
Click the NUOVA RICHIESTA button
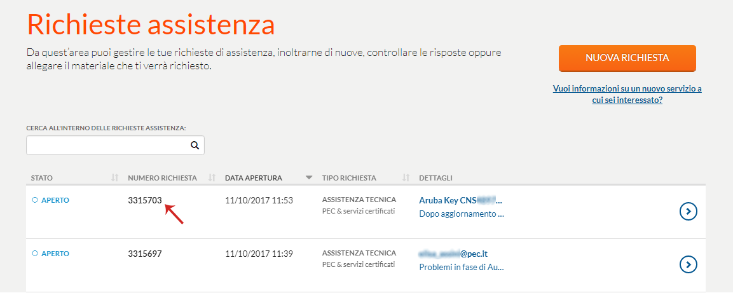point(627,58)
